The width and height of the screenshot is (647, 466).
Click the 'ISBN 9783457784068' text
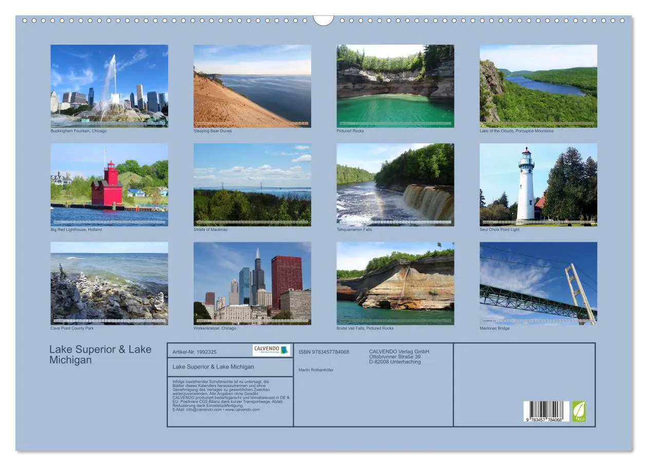(x=324, y=352)
